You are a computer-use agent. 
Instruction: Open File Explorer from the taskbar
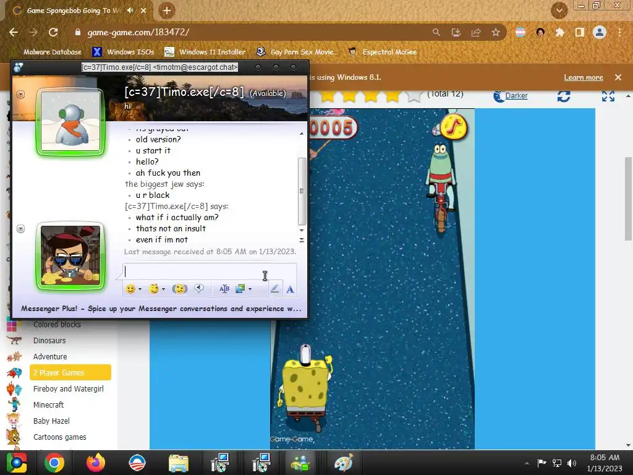(x=179, y=463)
